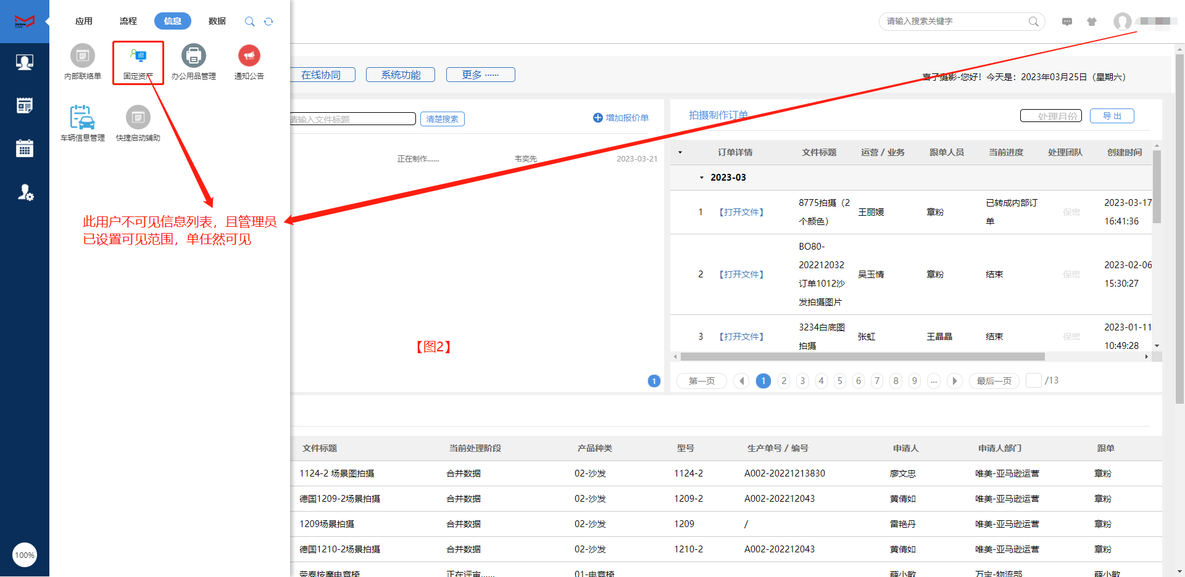Open file link for order row 1
This screenshot has height=577, width=1185.
[x=741, y=212]
